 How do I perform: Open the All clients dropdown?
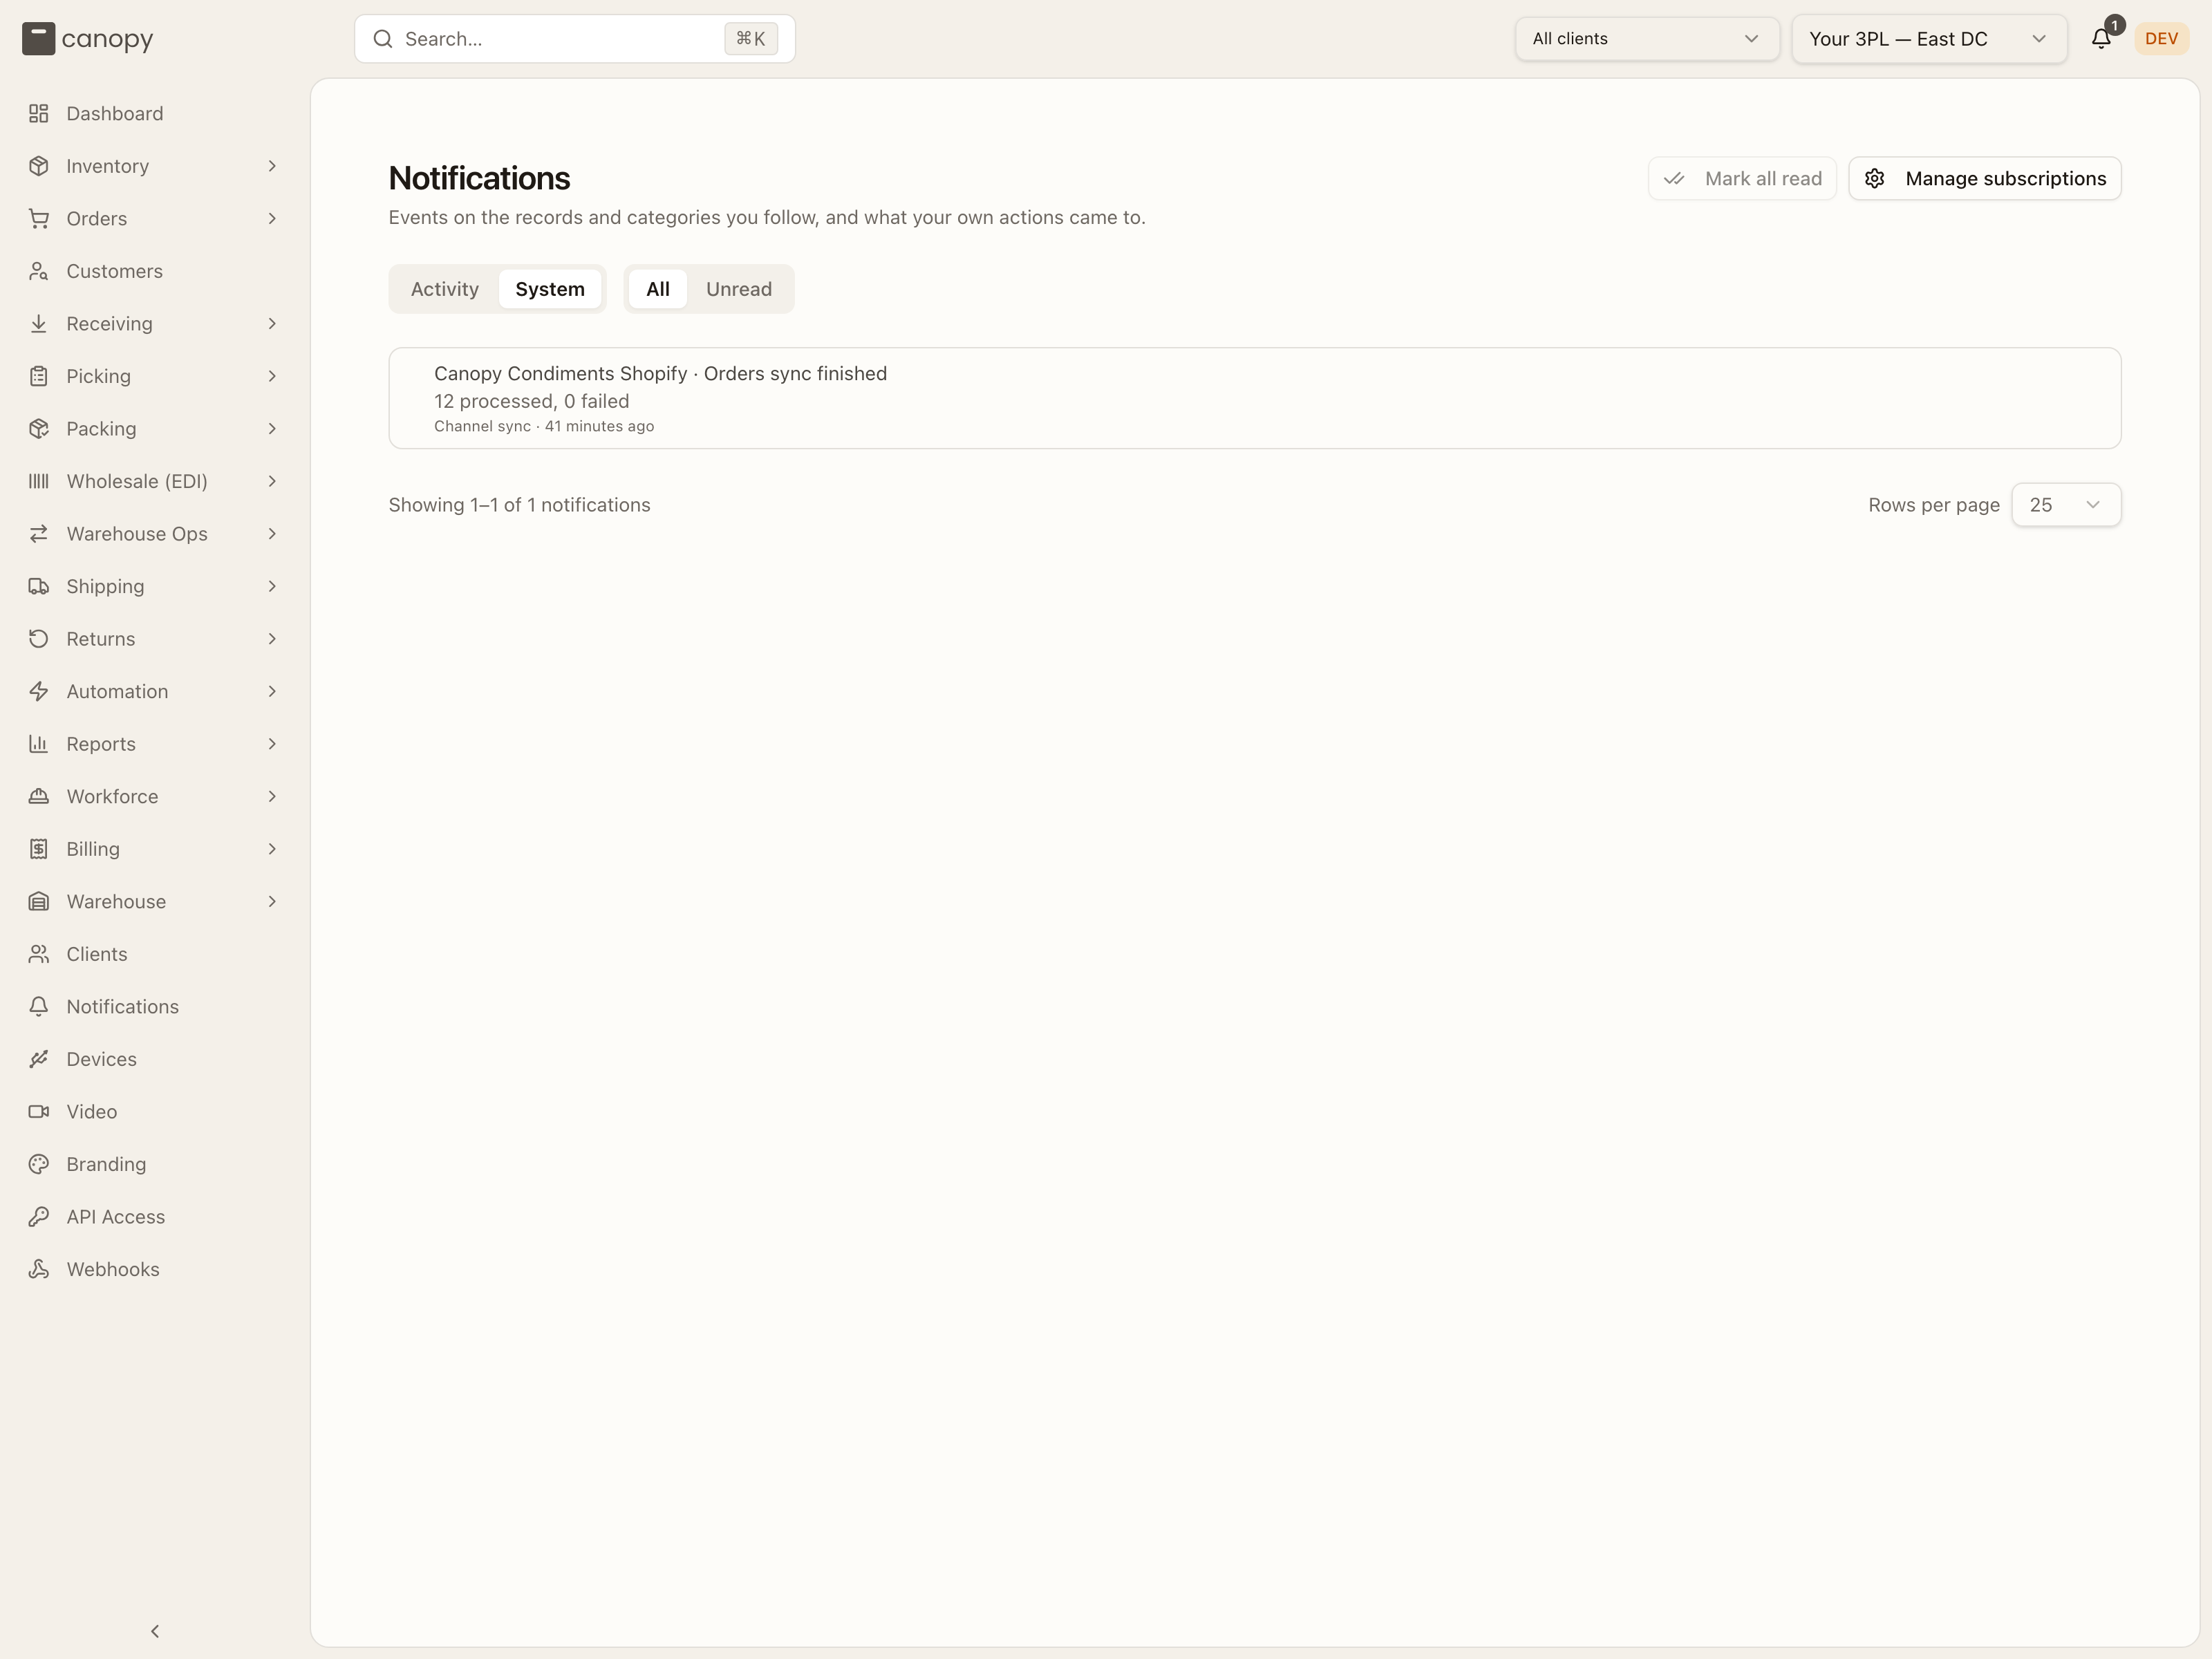1647,39
